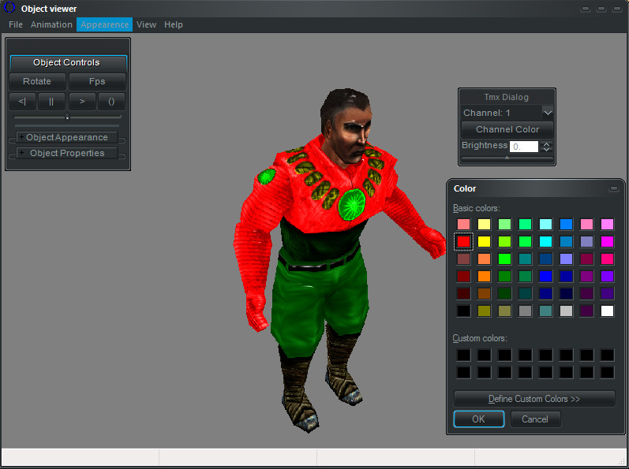Play animation with the > button
Image resolution: width=629 pixels, height=469 pixels.
pyautogui.click(x=82, y=102)
